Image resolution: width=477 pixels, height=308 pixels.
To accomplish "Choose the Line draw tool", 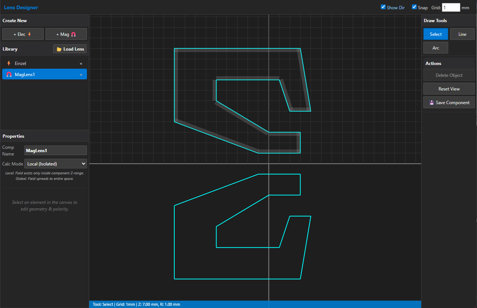I will 462,34.
